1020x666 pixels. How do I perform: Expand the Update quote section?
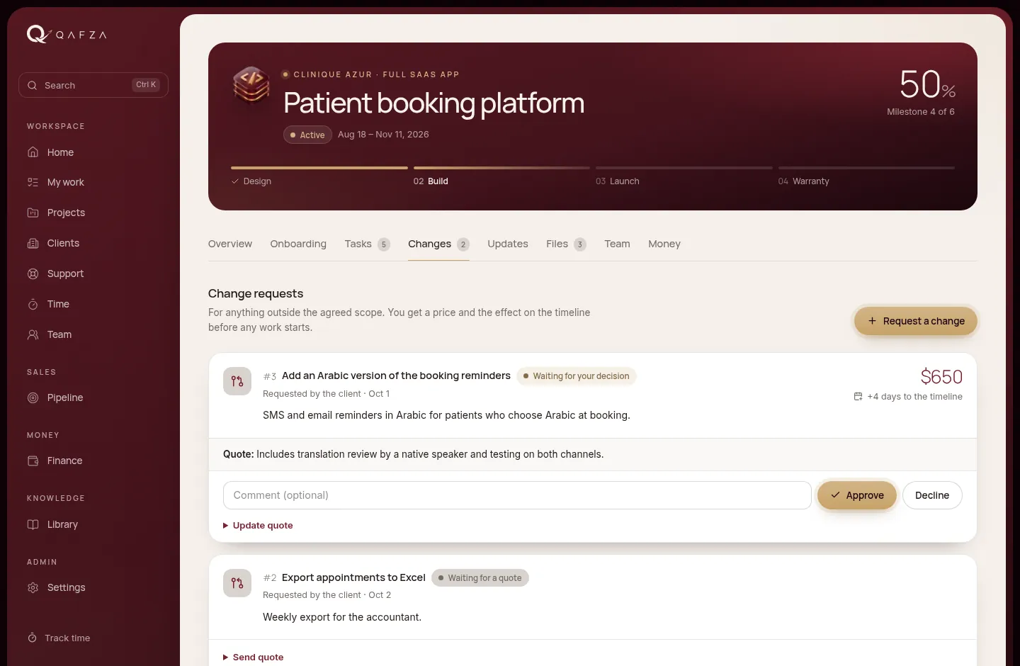[258, 525]
